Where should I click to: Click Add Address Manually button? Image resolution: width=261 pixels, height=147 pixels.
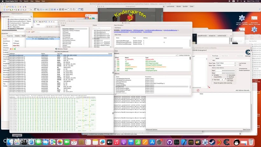pos(242,90)
